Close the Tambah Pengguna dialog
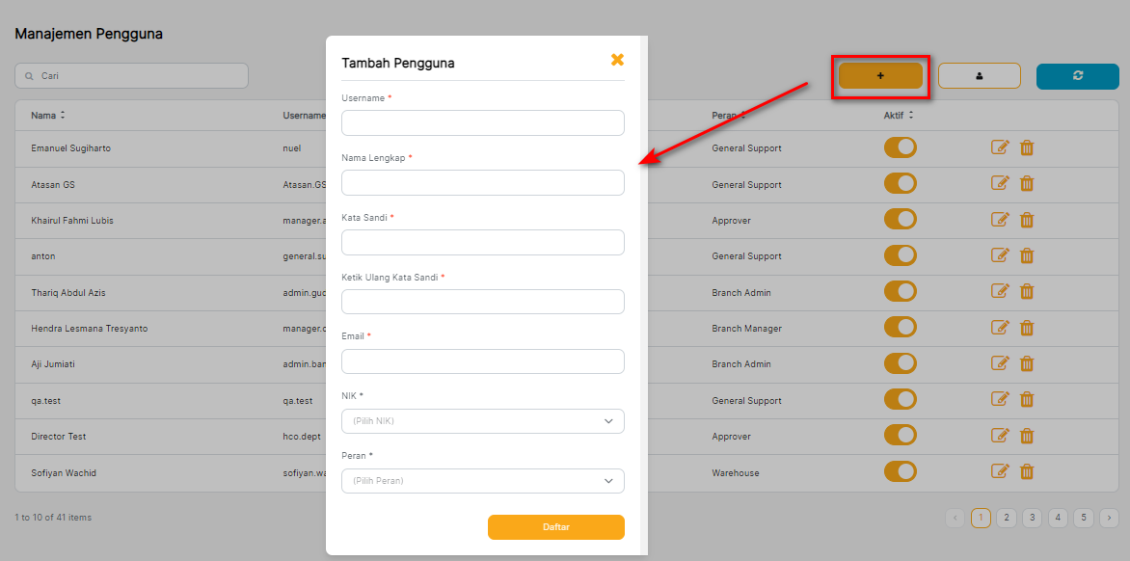Screen dimensions: 1130x561 click(x=617, y=60)
